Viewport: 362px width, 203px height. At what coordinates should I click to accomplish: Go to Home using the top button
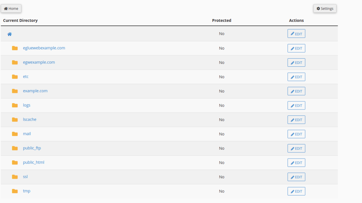click(x=11, y=8)
